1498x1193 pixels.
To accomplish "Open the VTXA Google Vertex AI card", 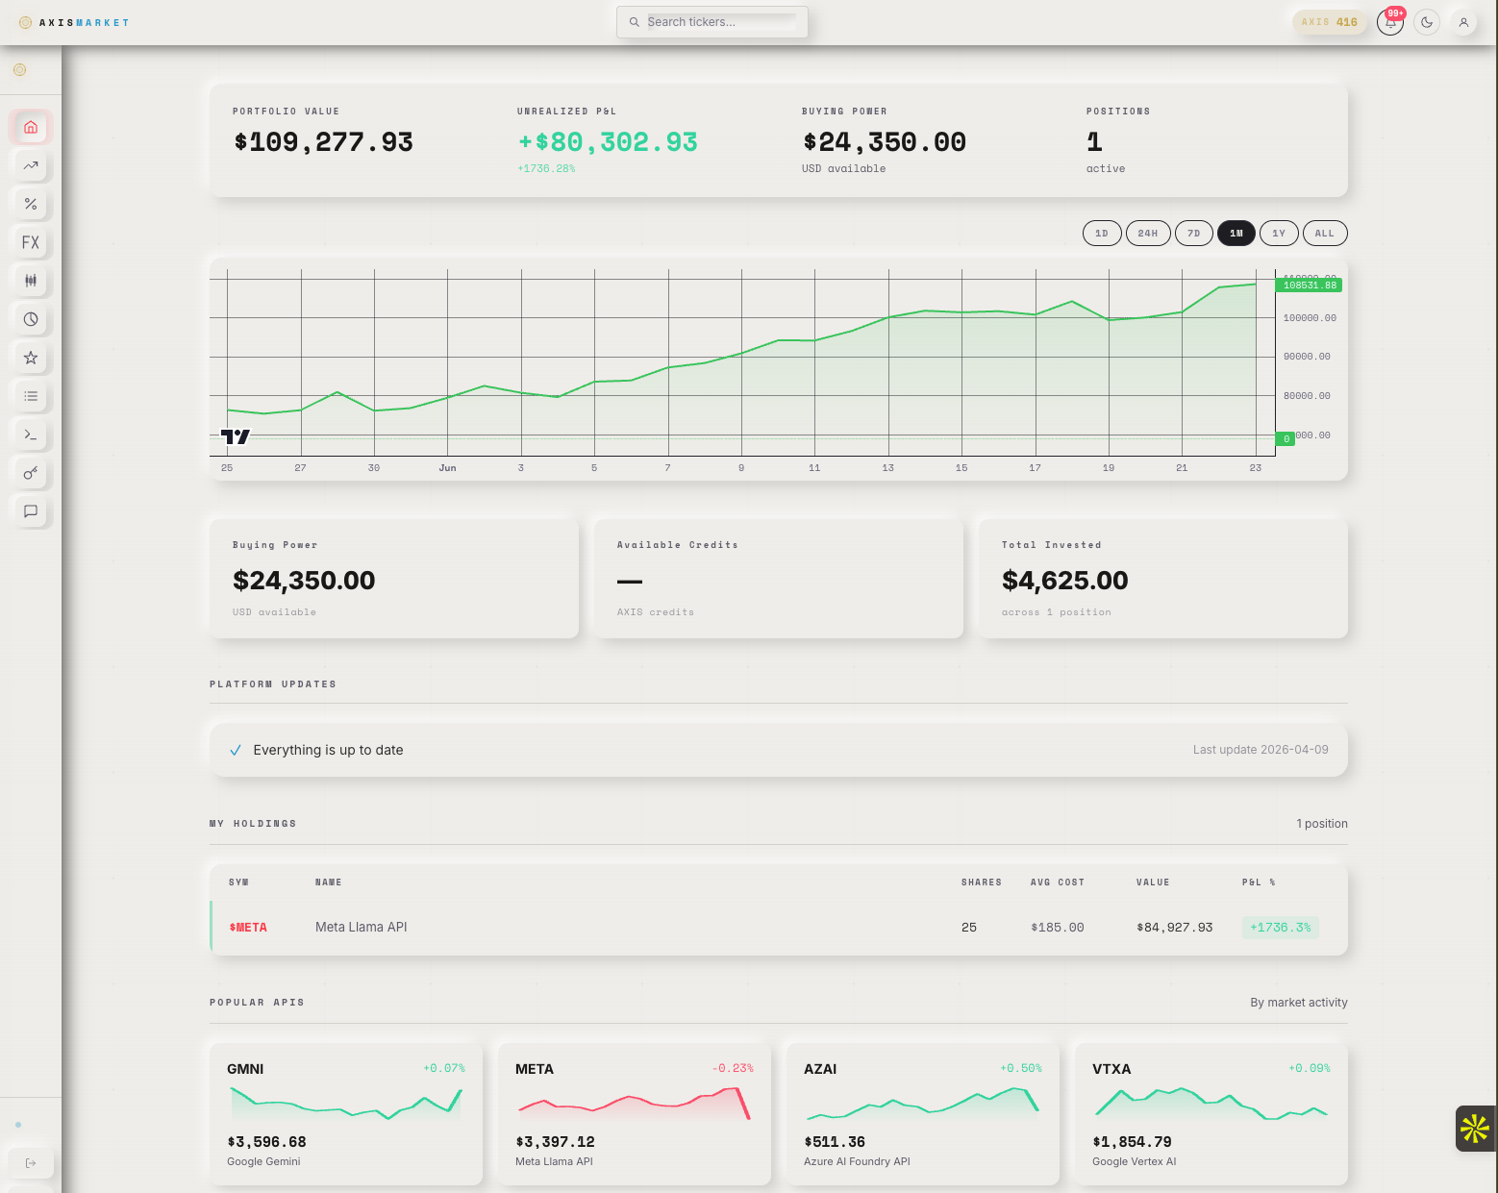I will [1211, 1114].
